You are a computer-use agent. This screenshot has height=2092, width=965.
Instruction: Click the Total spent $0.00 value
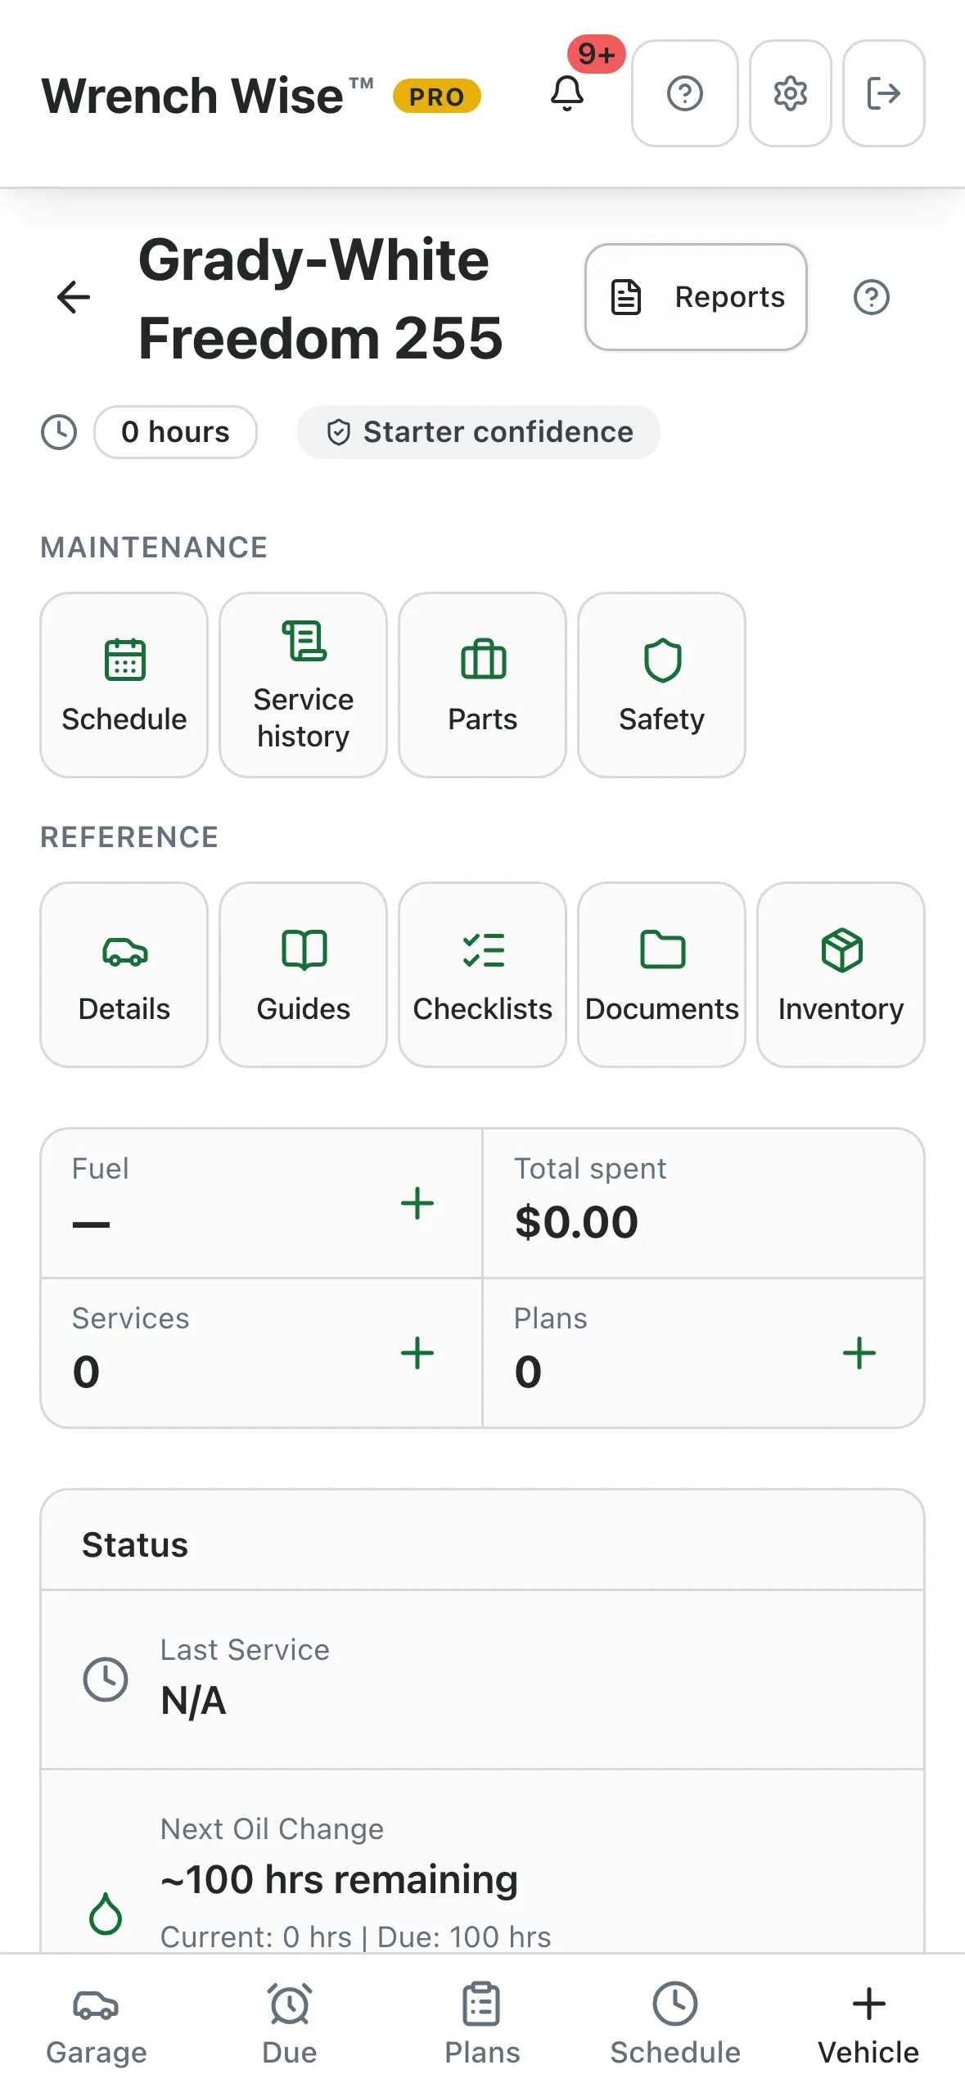(576, 1222)
